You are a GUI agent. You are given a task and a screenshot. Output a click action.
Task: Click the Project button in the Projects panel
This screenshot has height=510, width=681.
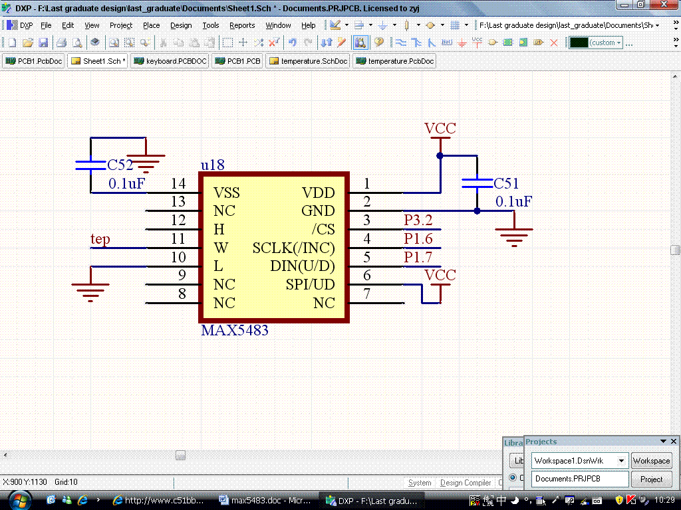[651, 479]
